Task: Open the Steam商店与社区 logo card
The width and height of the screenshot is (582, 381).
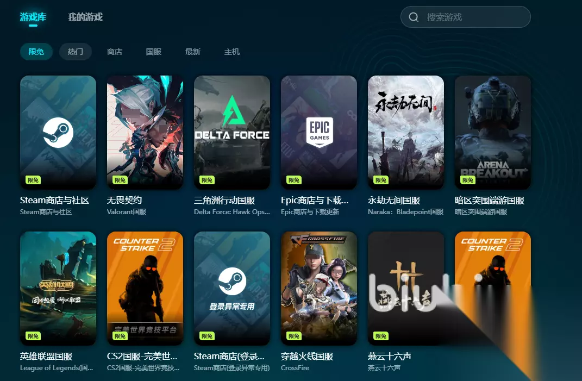Action: tap(58, 132)
